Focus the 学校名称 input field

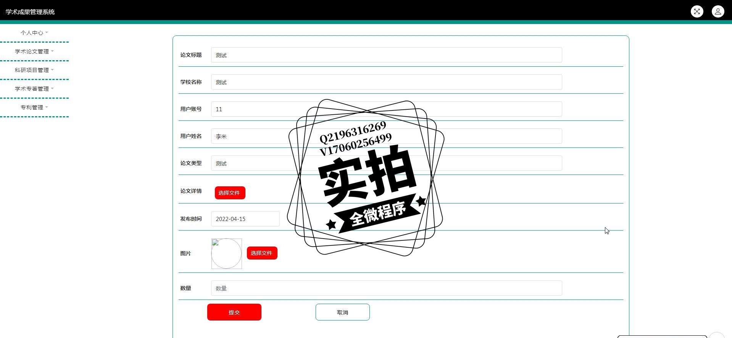(x=386, y=82)
